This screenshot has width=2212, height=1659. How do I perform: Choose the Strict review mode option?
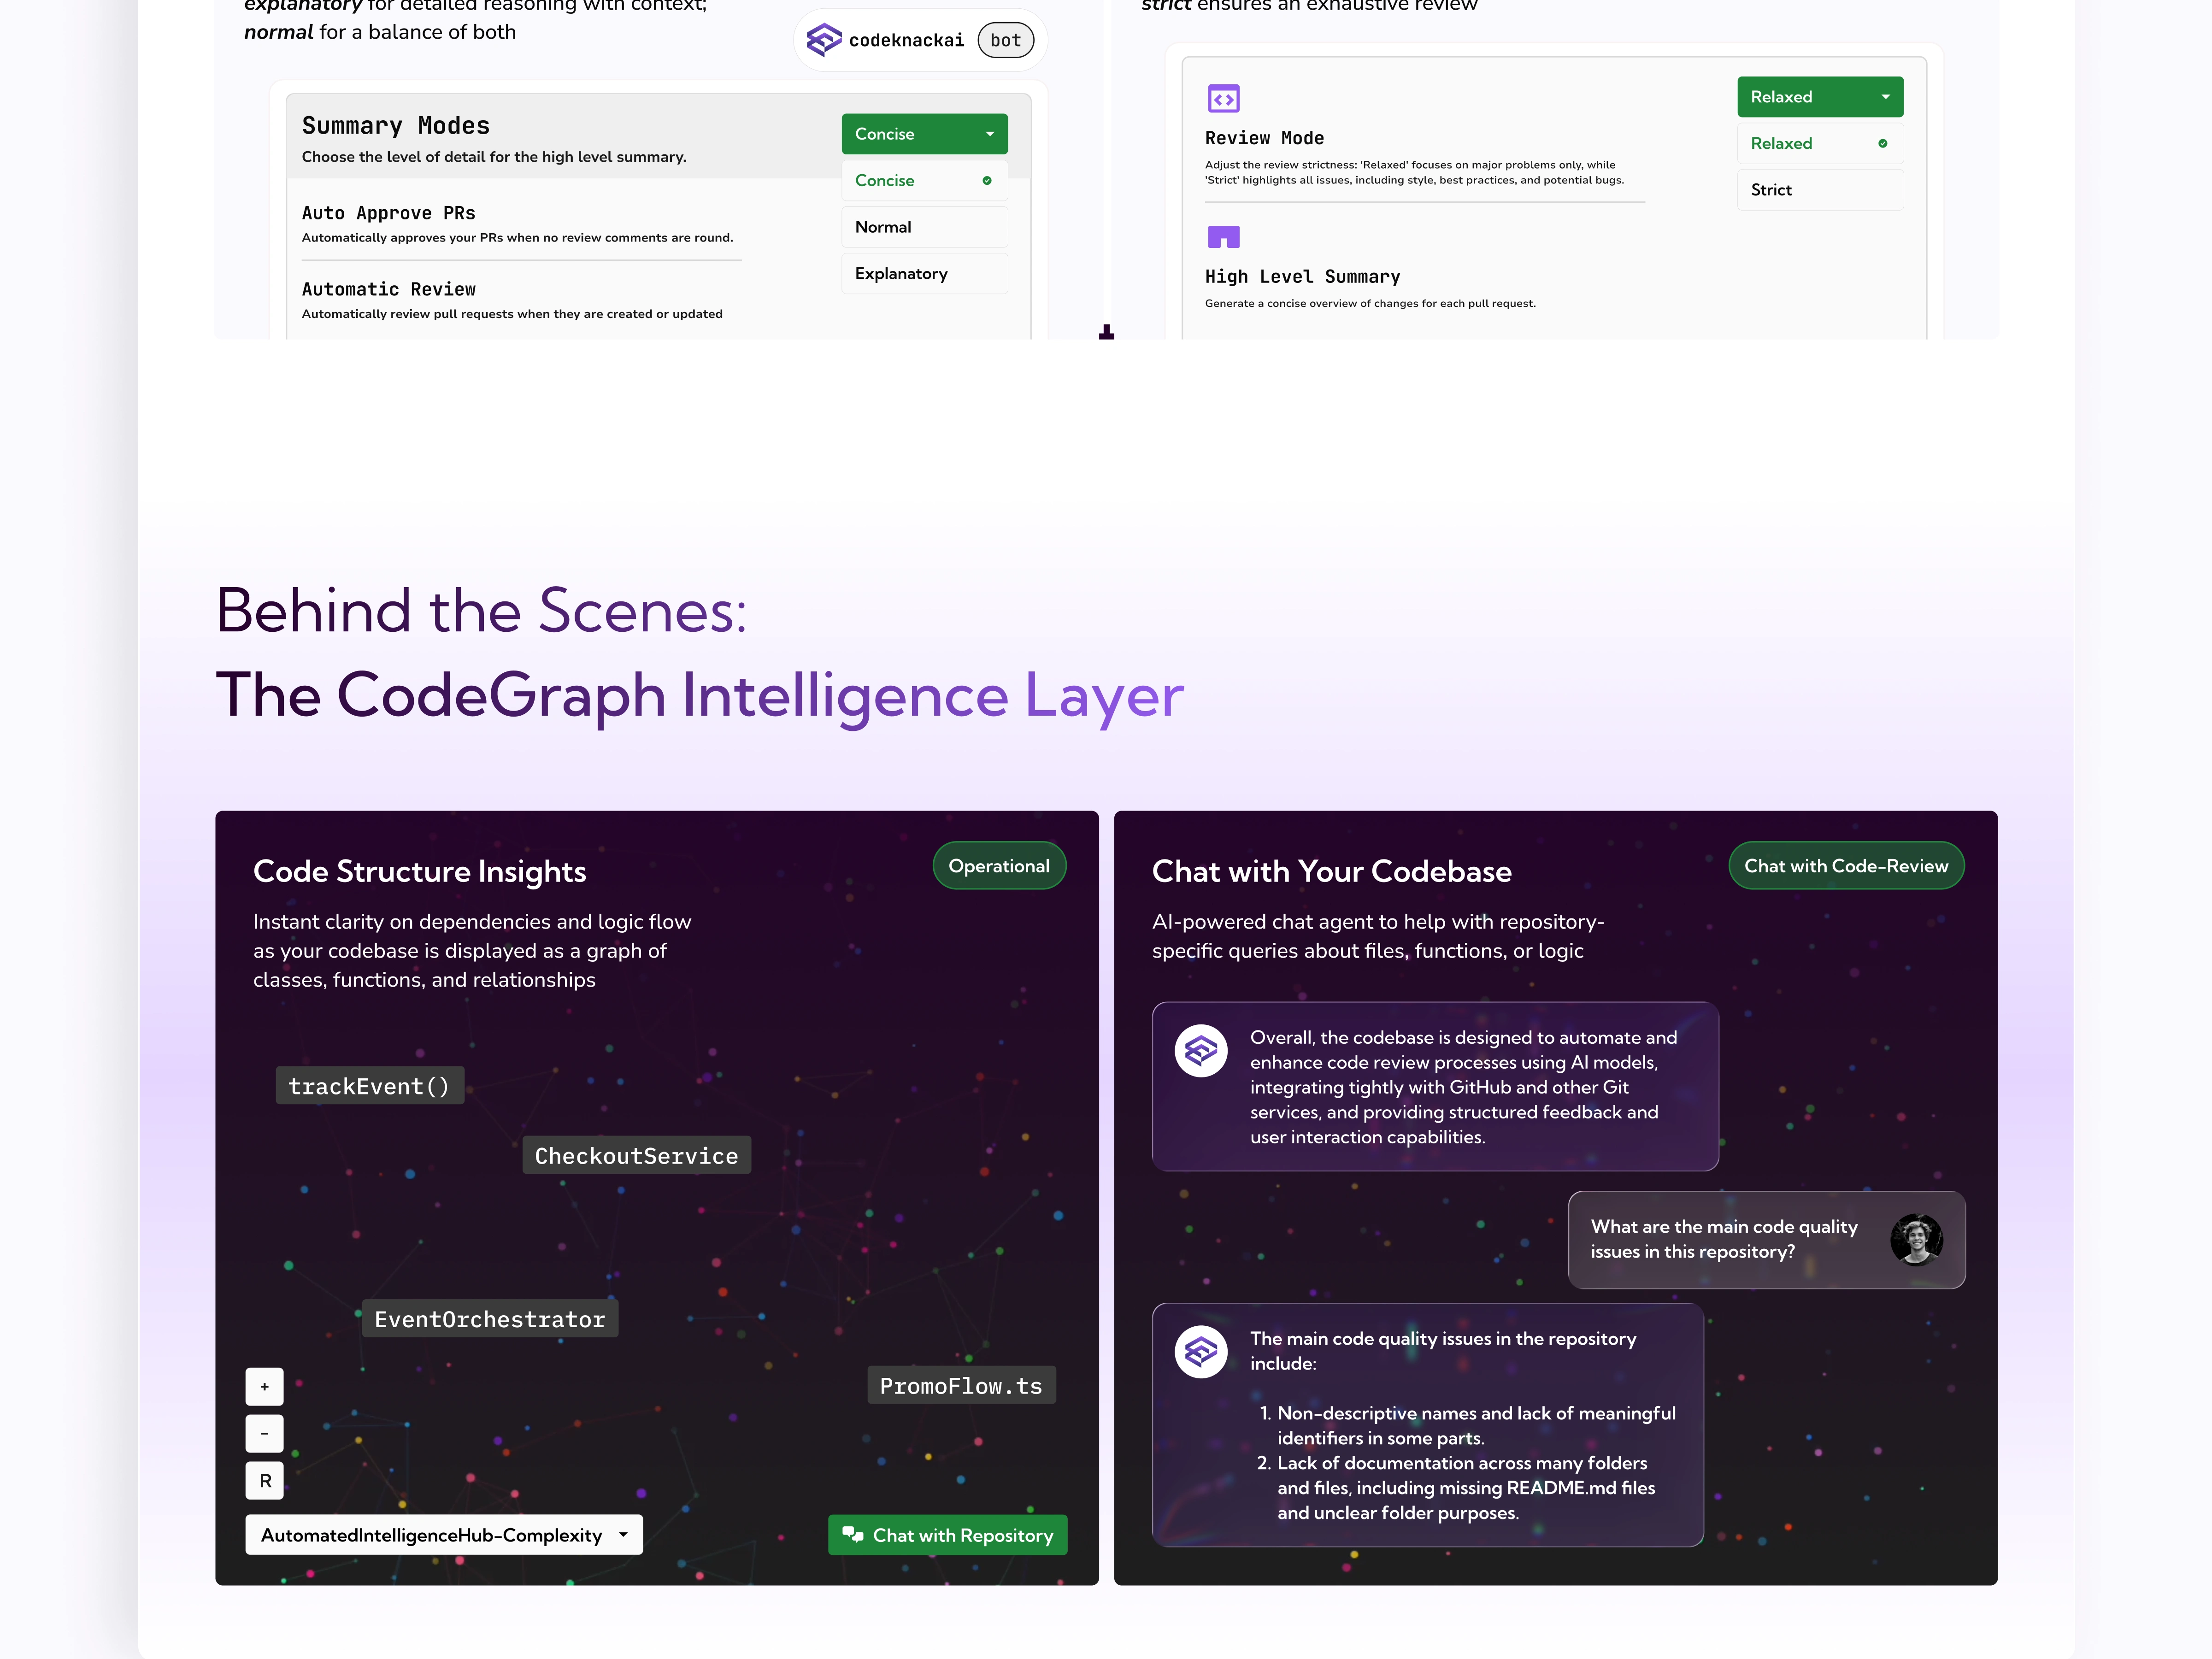(1819, 190)
